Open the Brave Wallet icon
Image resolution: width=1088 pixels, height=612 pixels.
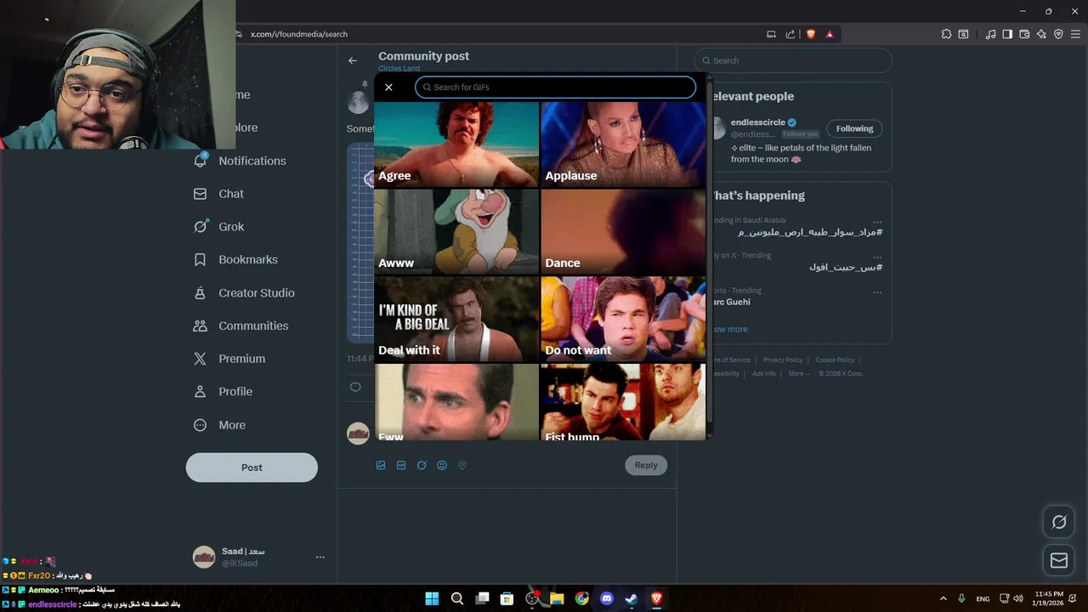[x=1024, y=34]
